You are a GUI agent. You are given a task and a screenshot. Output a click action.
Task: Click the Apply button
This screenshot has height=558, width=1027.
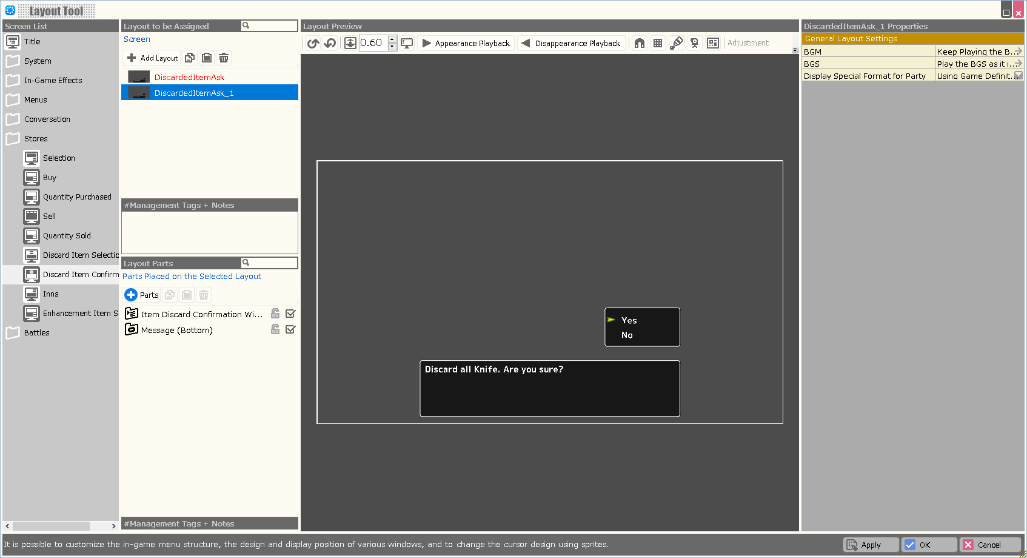tap(871, 545)
